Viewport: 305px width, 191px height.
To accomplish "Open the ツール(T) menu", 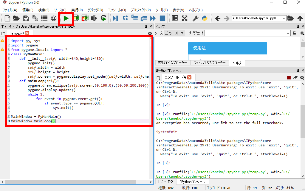I will point(162,10).
